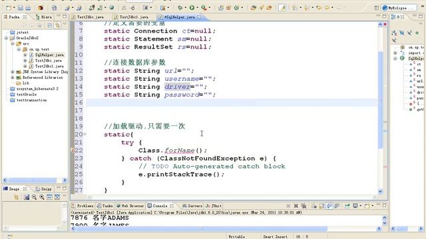Image resolution: width=426 pixels, height=239 pixels.
Task: Open the Run button dropdown arrow
Action: coord(197,8)
